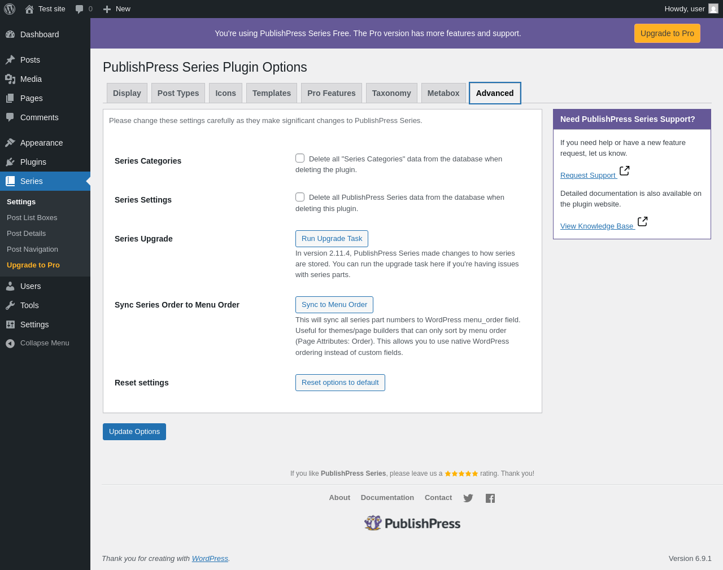Click the PublishPress logo in footer

[x=412, y=523]
